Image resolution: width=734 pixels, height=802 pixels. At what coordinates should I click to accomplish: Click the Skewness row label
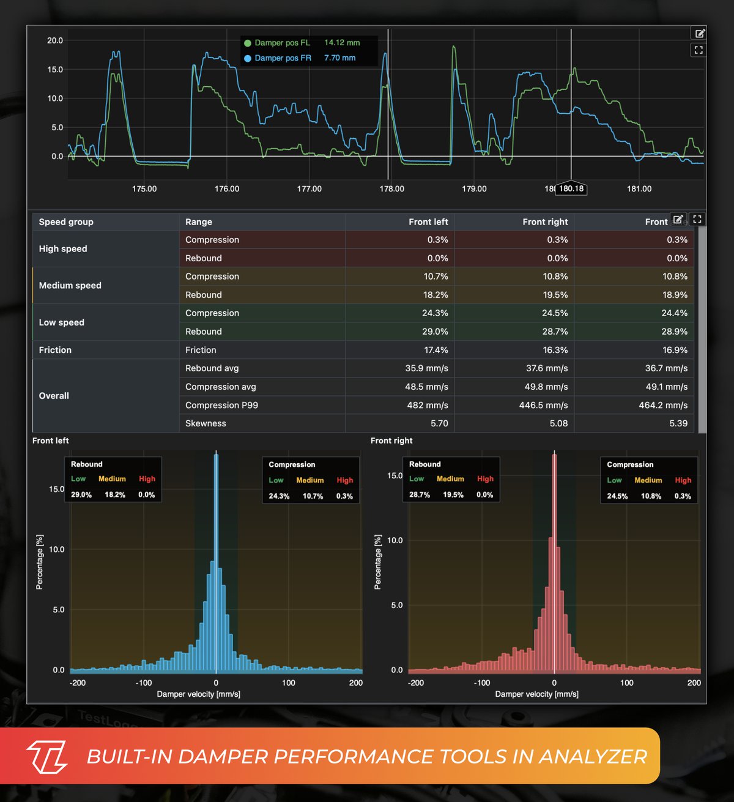tap(206, 423)
